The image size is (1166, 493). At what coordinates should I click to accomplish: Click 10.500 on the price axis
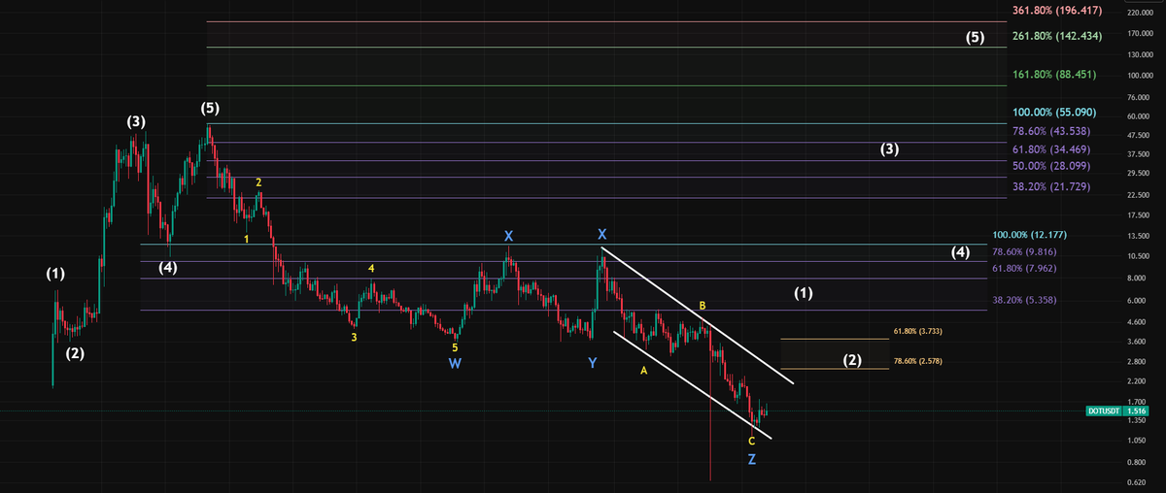tap(1138, 256)
